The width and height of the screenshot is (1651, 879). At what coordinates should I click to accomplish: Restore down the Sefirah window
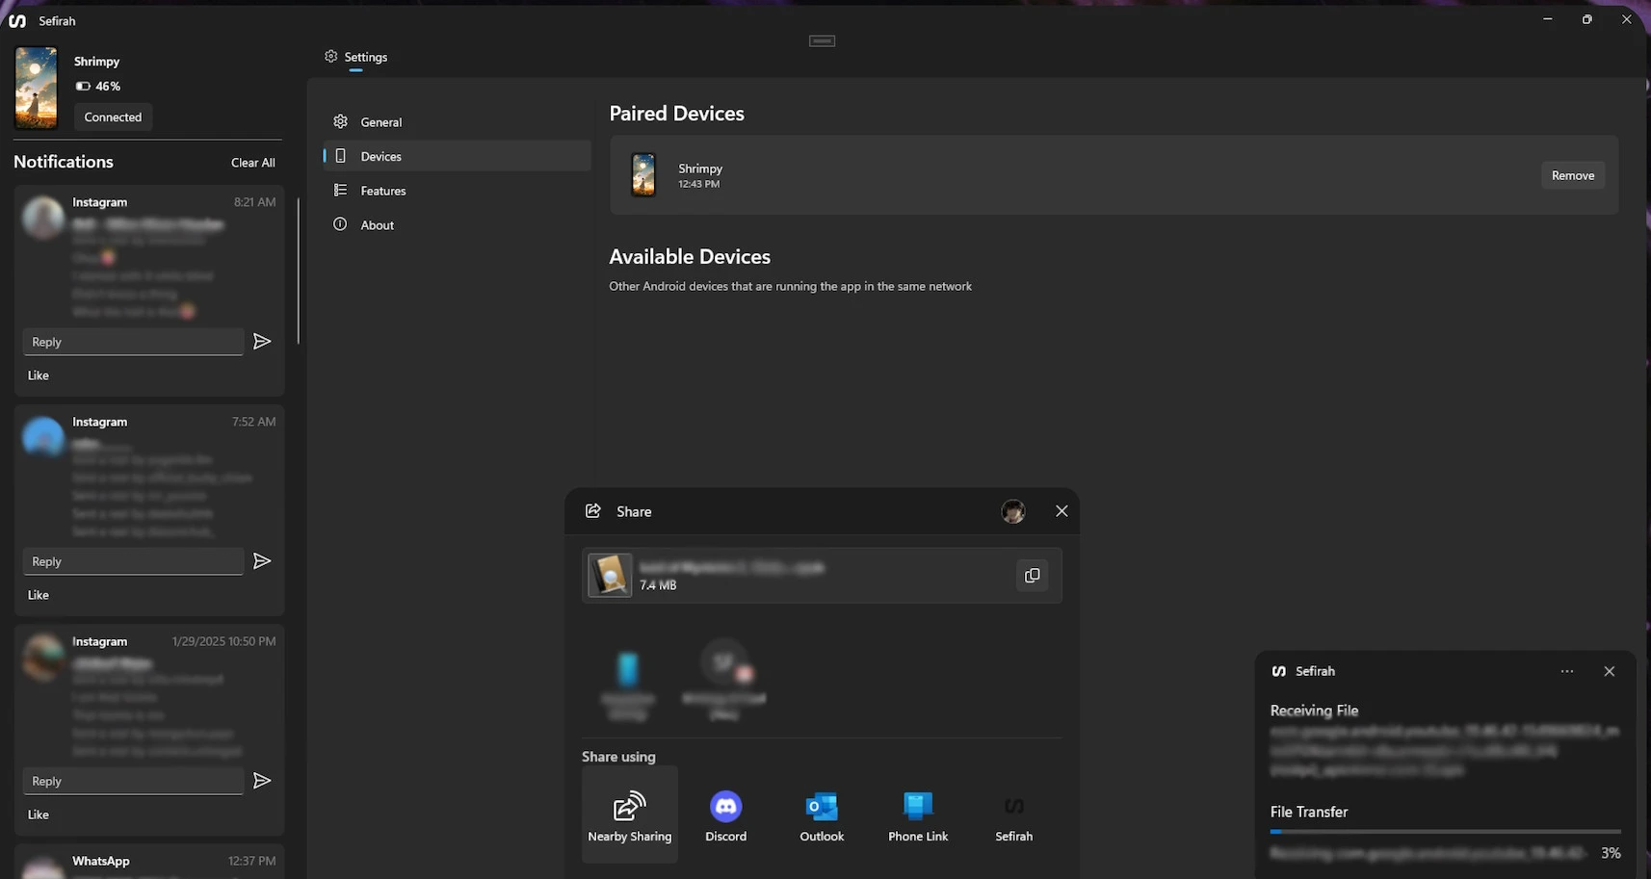pyautogui.click(x=1586, y=19)
